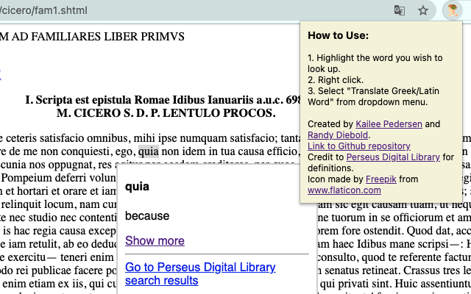
Task: Go to www.flaticon.com
Action: [x=344, y=190]
